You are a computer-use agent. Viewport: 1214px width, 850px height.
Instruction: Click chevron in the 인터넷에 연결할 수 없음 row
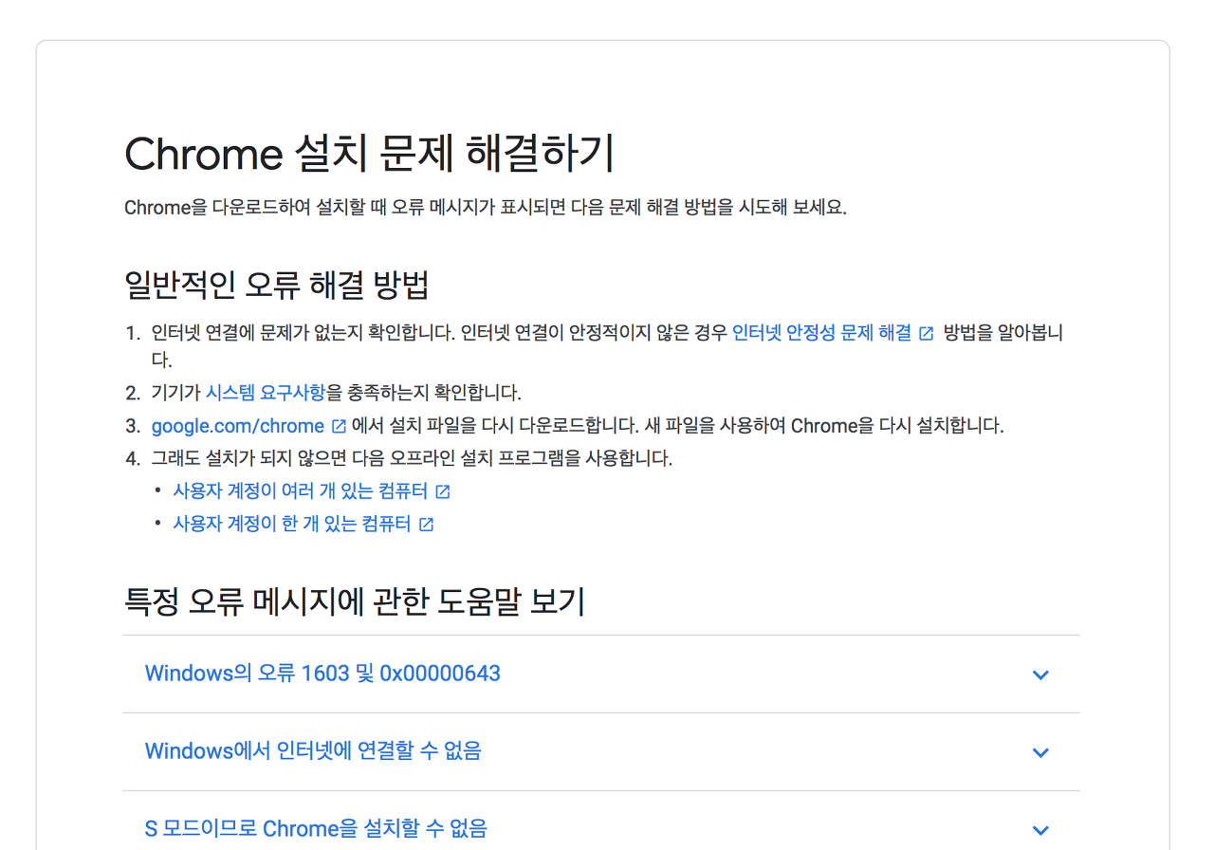[x=1040, y=753]
